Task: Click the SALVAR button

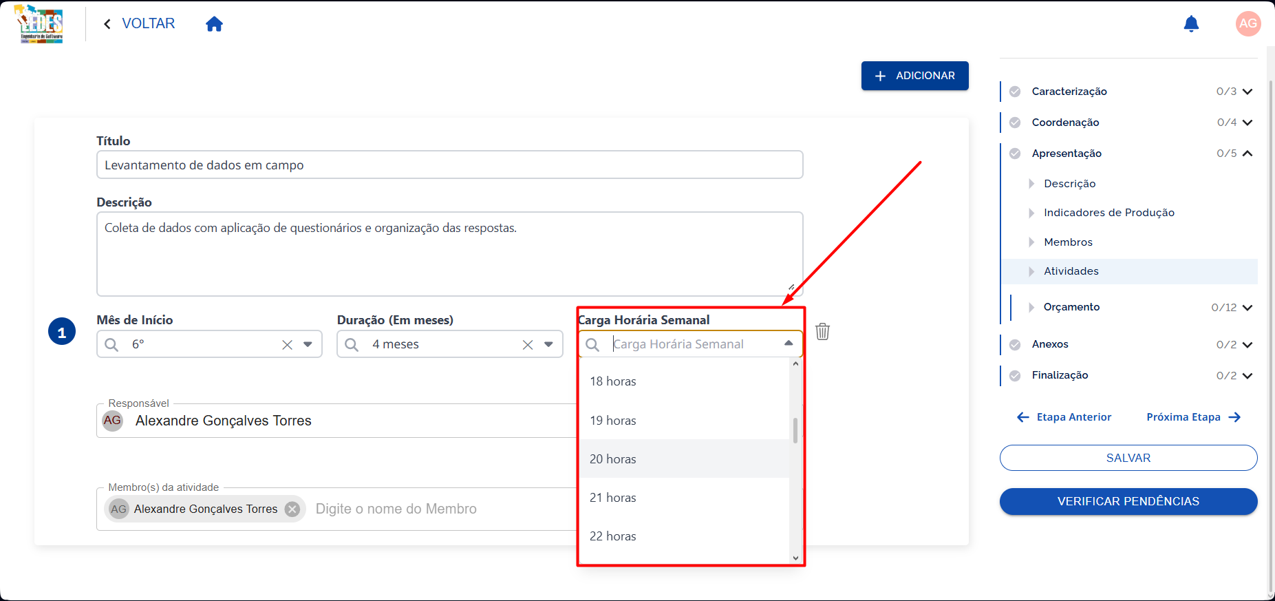Action: [x=1128, y=458]
